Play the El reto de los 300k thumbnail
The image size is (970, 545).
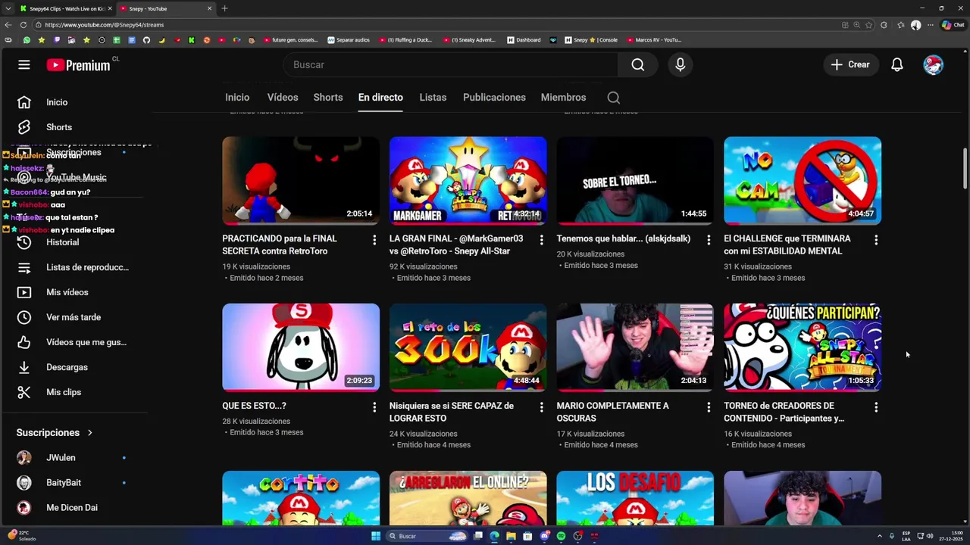pyautogui.click(x=468, y=348)
